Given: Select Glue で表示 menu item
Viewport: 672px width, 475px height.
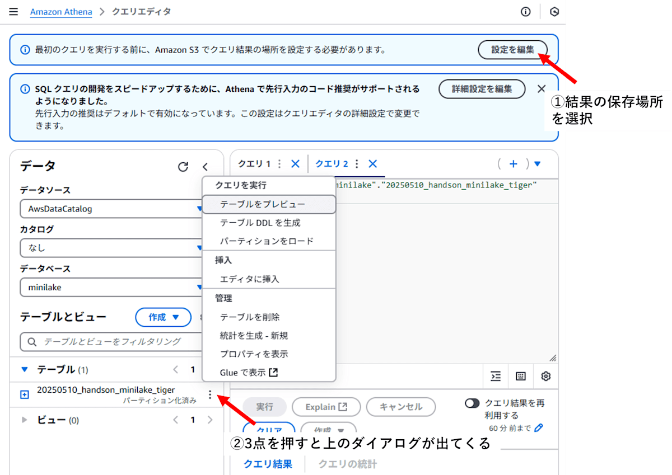Looking at the screenshot, I should (269, 373).
